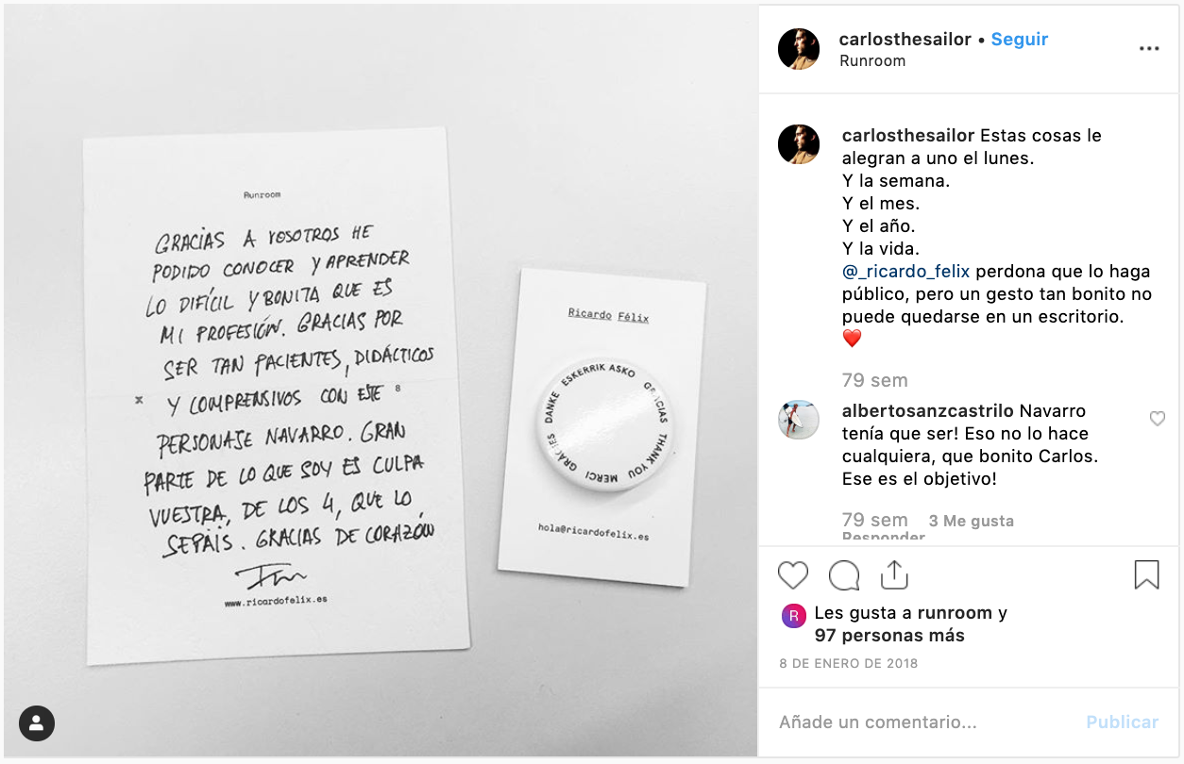Open carlosthesailor avatar in post header
Viewport: 1184px width, 764px height.
coord(799,49)
